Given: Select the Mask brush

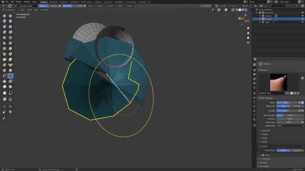Looking at the screenshot, I should pyautogui.click(x=4, y=87).
